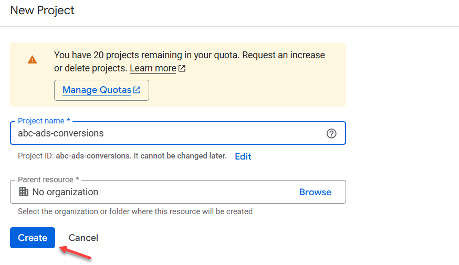Cancel the new project creation
The image size is (459, 265).
pyautogui.click(x=83, y=238)
